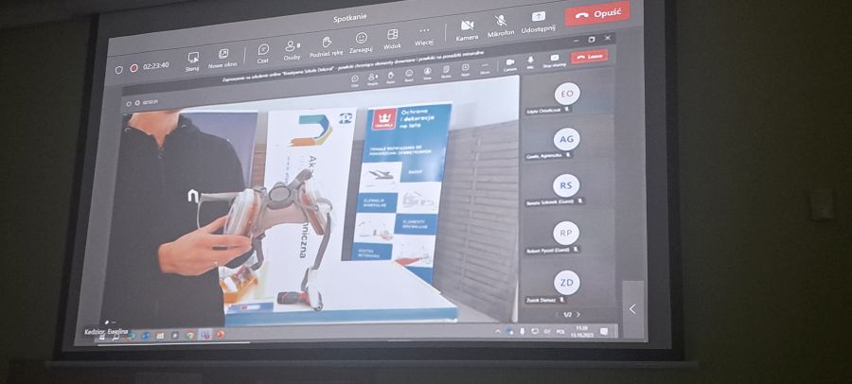Open People in the shared window
The image size is (852, 384).
click(373, 79)
